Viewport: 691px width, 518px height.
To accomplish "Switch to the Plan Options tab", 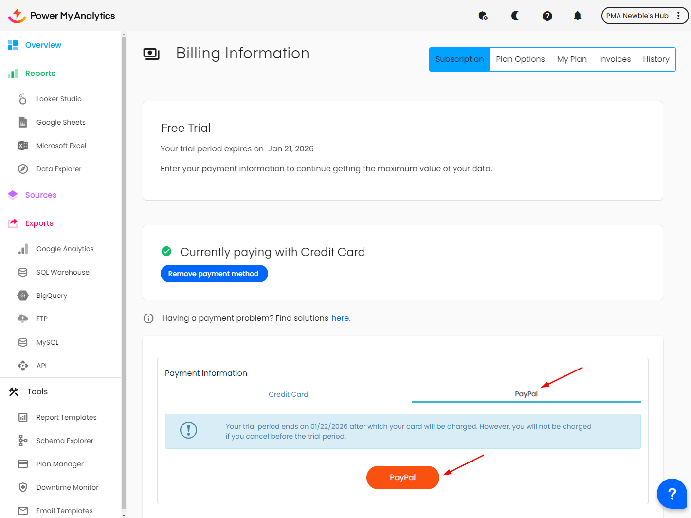I will pyautogui.click(x=520, y=59).
